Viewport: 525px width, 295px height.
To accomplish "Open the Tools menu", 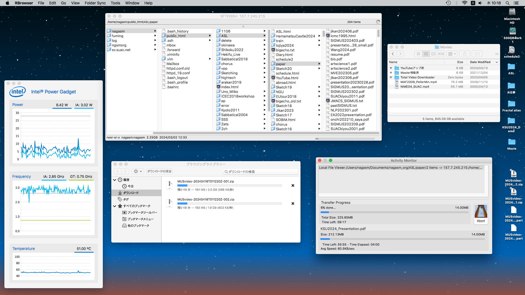I will click(x=115, y=3).
